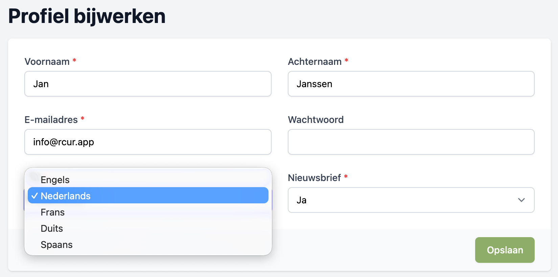The image size is (558, 277).
Task: Click the Nieuwsbrief label text
Action: tap(314, 178)
